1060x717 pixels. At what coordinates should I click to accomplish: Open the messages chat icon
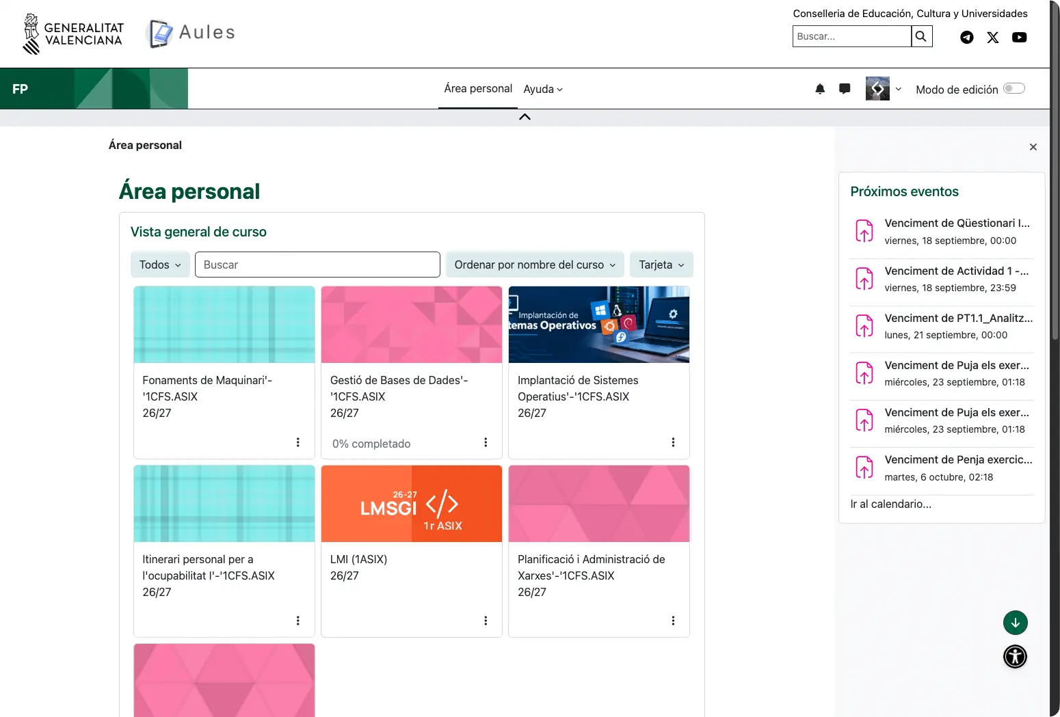pyautogui.click(x=845, y=89)
